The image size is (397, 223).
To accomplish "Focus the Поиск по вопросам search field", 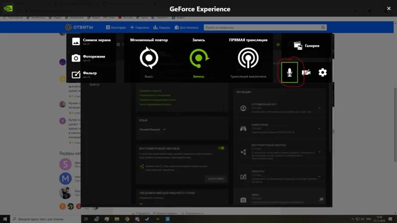I will coord(265,27).
